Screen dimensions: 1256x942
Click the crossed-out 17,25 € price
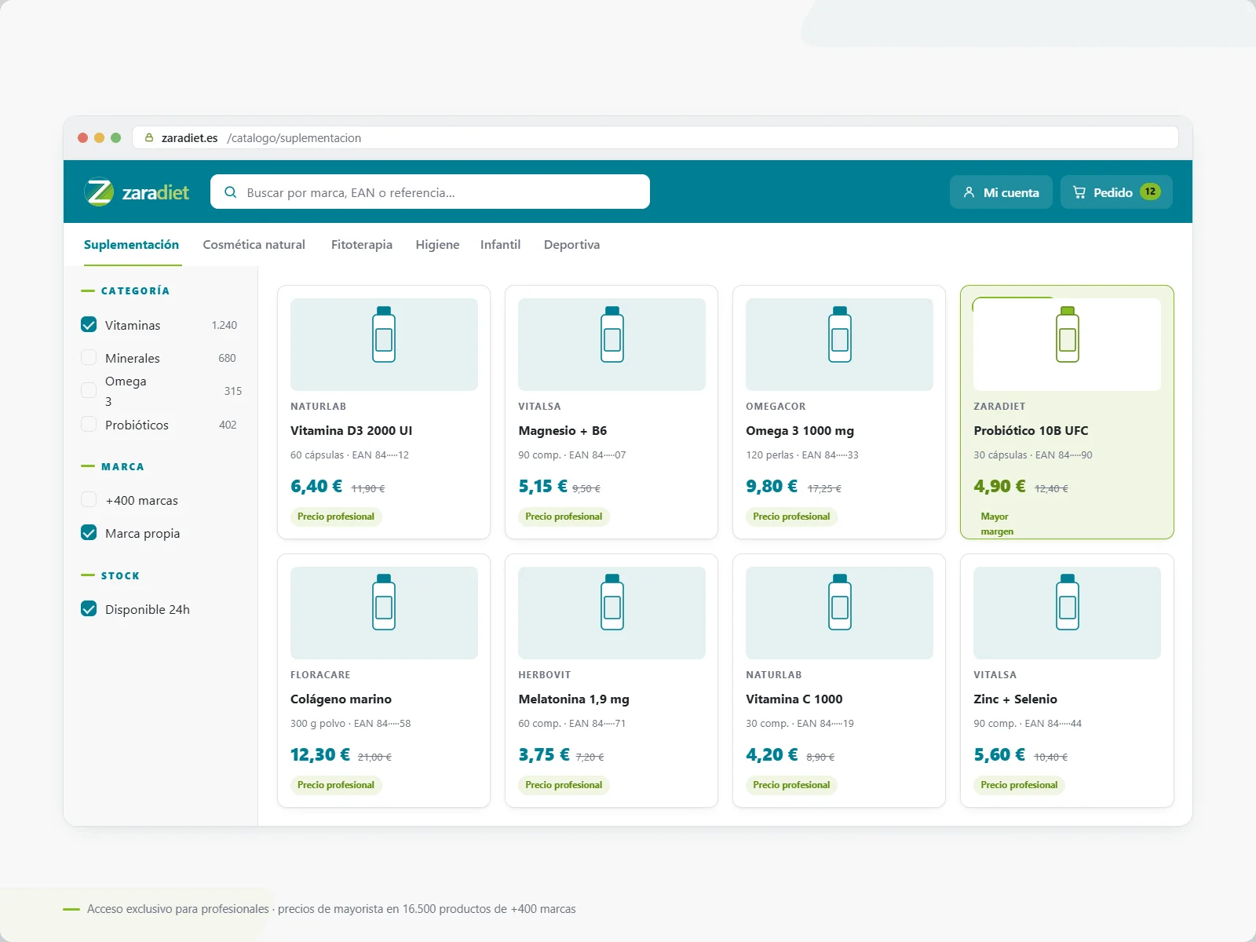click(x=824, y=488)
